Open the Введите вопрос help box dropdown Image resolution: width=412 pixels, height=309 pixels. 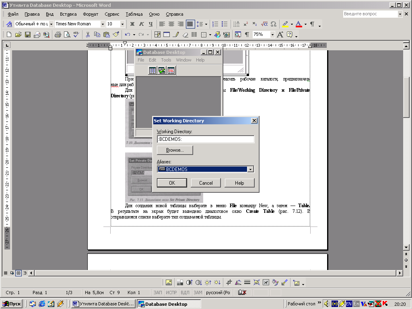pos(400,14)
